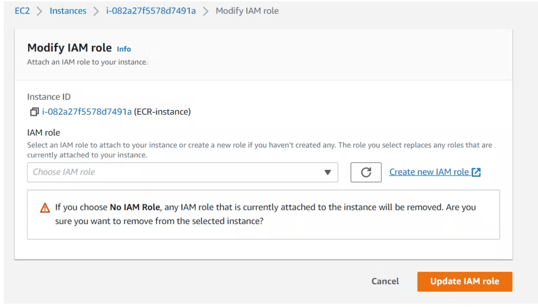Viewport: 538px width, 307px height.
Task: Click the Update IAM role button
Action: tap(464, 281)
